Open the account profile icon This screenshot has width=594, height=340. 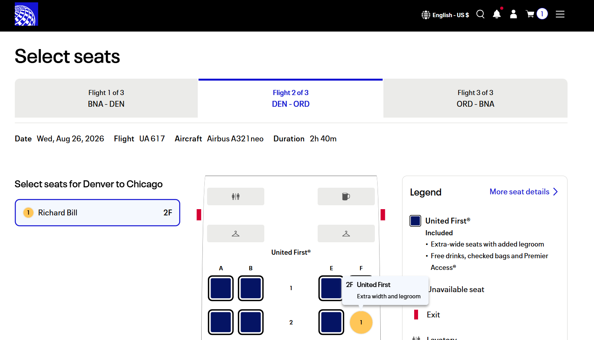click(513, 14)
